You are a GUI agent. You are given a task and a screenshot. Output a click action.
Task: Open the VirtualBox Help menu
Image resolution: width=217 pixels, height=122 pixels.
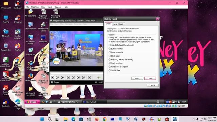(x=65, y=7)
